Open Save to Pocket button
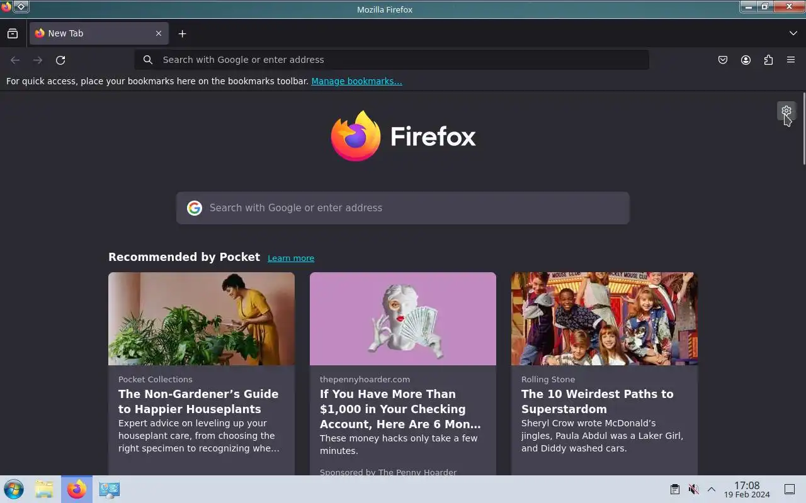 point(723,60)
